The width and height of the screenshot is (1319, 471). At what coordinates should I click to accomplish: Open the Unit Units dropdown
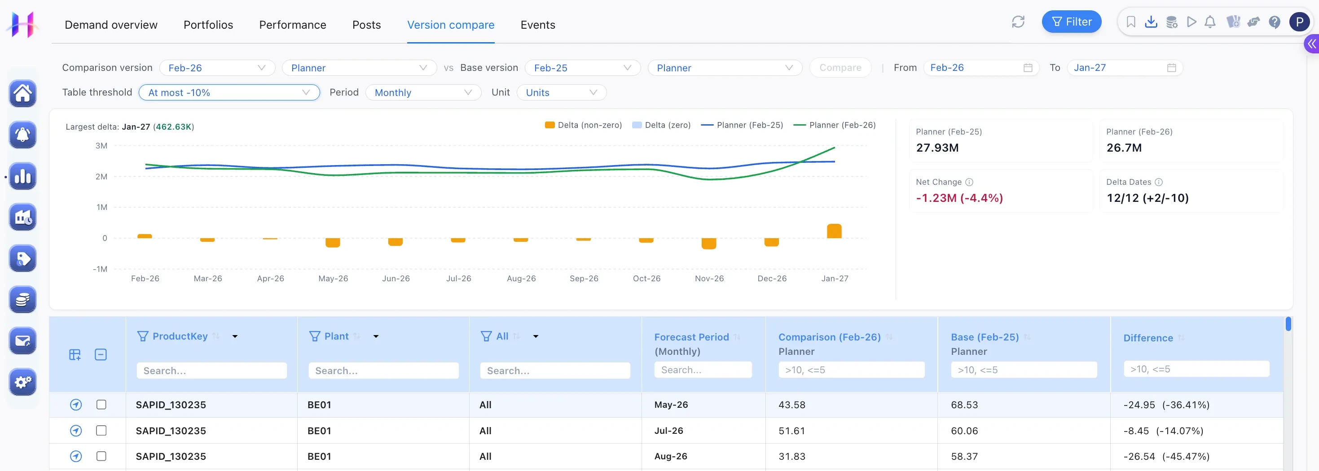(x=562, y=92)
